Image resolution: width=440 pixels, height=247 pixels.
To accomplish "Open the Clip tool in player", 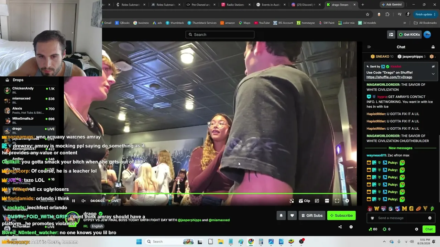I will tap(304, 201).
